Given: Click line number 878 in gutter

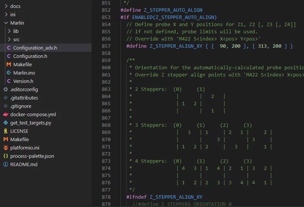Looking at the screenshot, I should pos(106,197).
